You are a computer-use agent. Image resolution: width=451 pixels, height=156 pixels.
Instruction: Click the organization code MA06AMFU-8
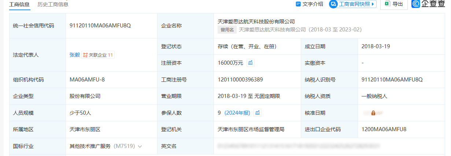(87, 79)
